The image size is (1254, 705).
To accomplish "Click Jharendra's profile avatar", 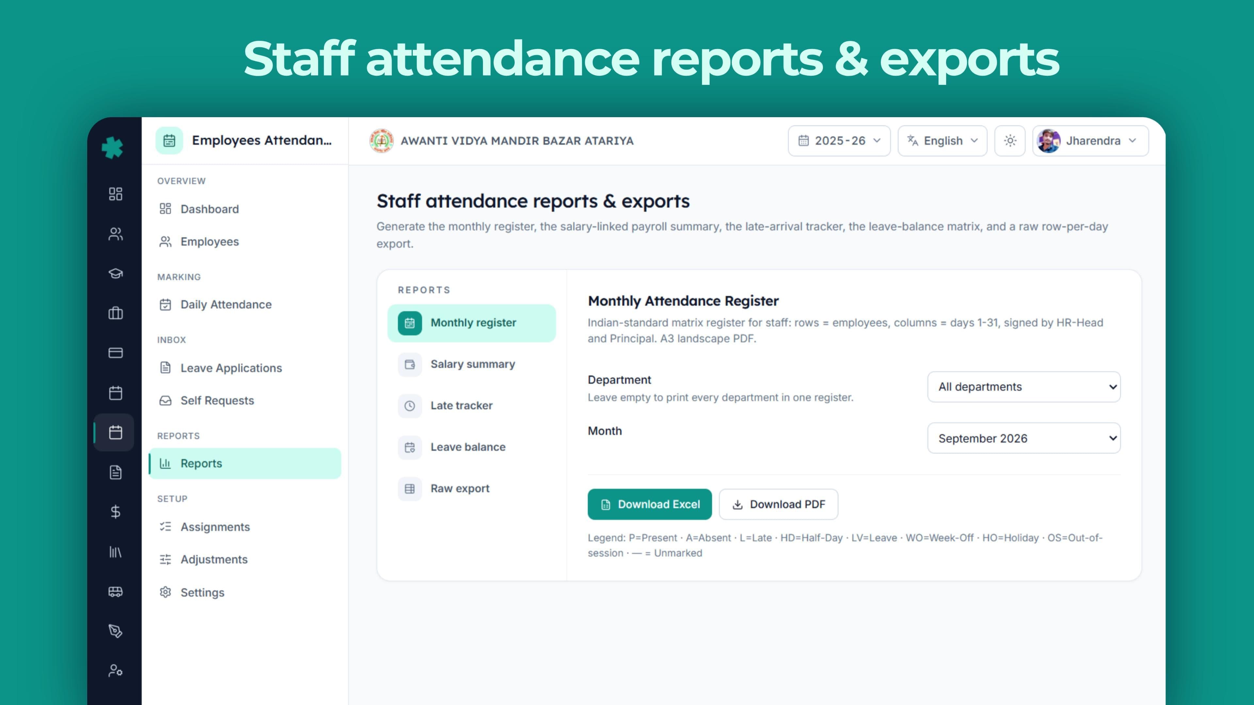I will [1048, 141].
